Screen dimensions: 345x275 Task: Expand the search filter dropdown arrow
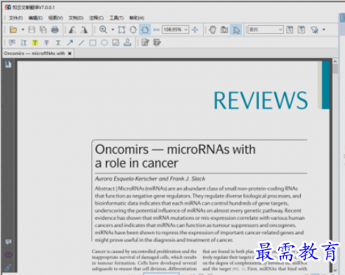324,29
